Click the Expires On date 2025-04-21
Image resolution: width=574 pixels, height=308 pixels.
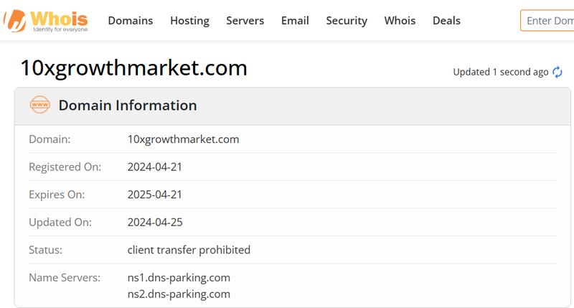click(154, 195)
